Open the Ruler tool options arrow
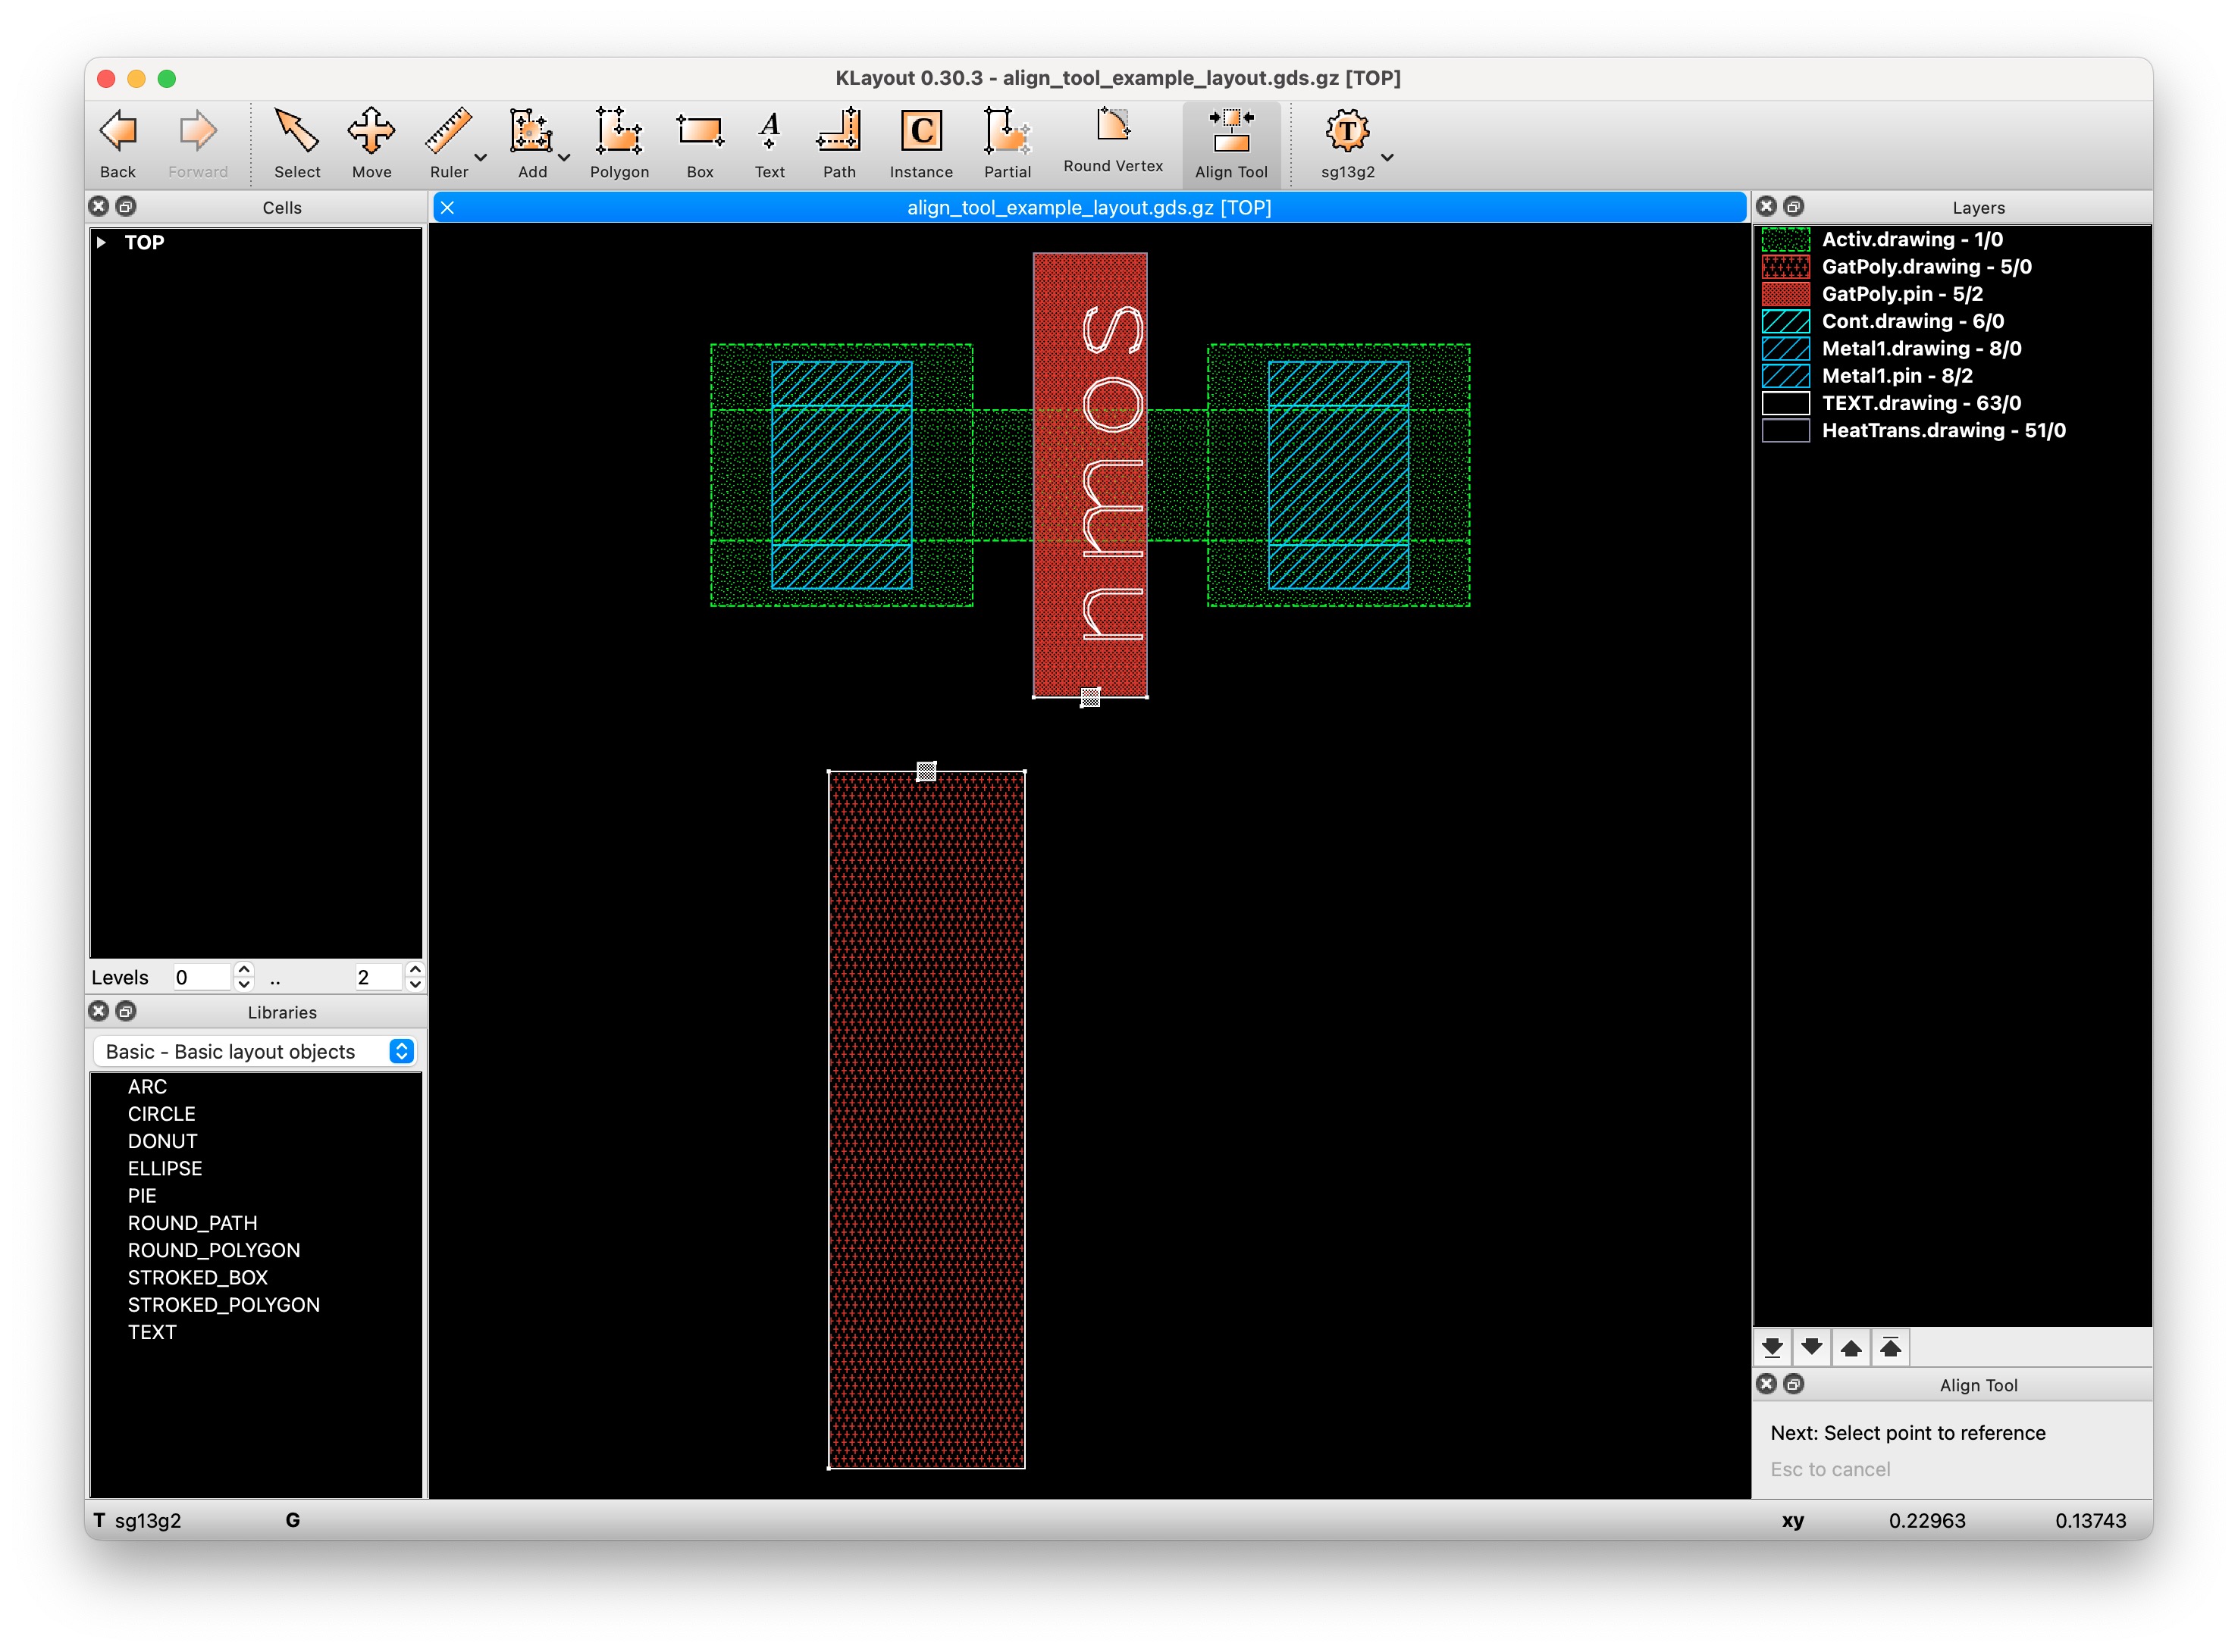Screen dimensions: 2238x1652 pyautogui.click(x=480, y=158)
